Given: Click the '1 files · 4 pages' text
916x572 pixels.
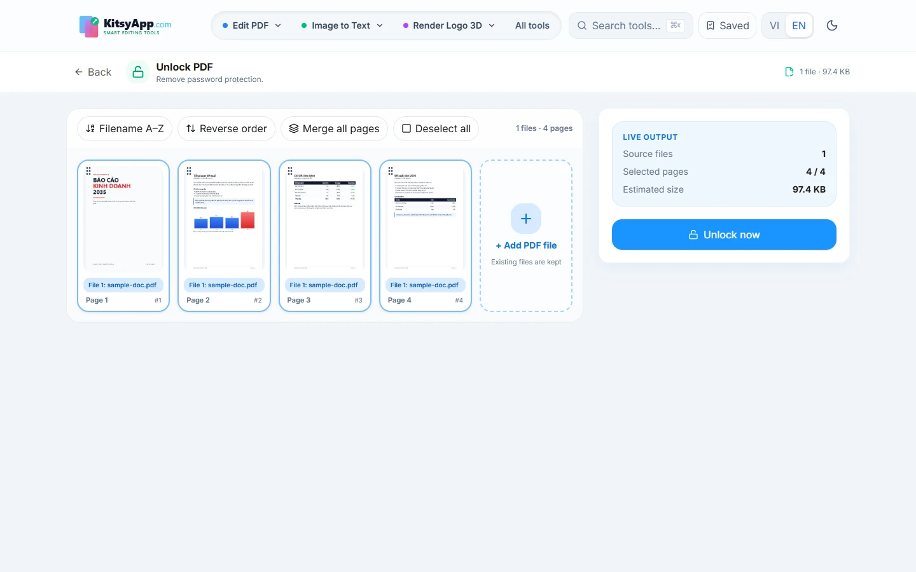Looking at the screenshot, I should 544,128.
